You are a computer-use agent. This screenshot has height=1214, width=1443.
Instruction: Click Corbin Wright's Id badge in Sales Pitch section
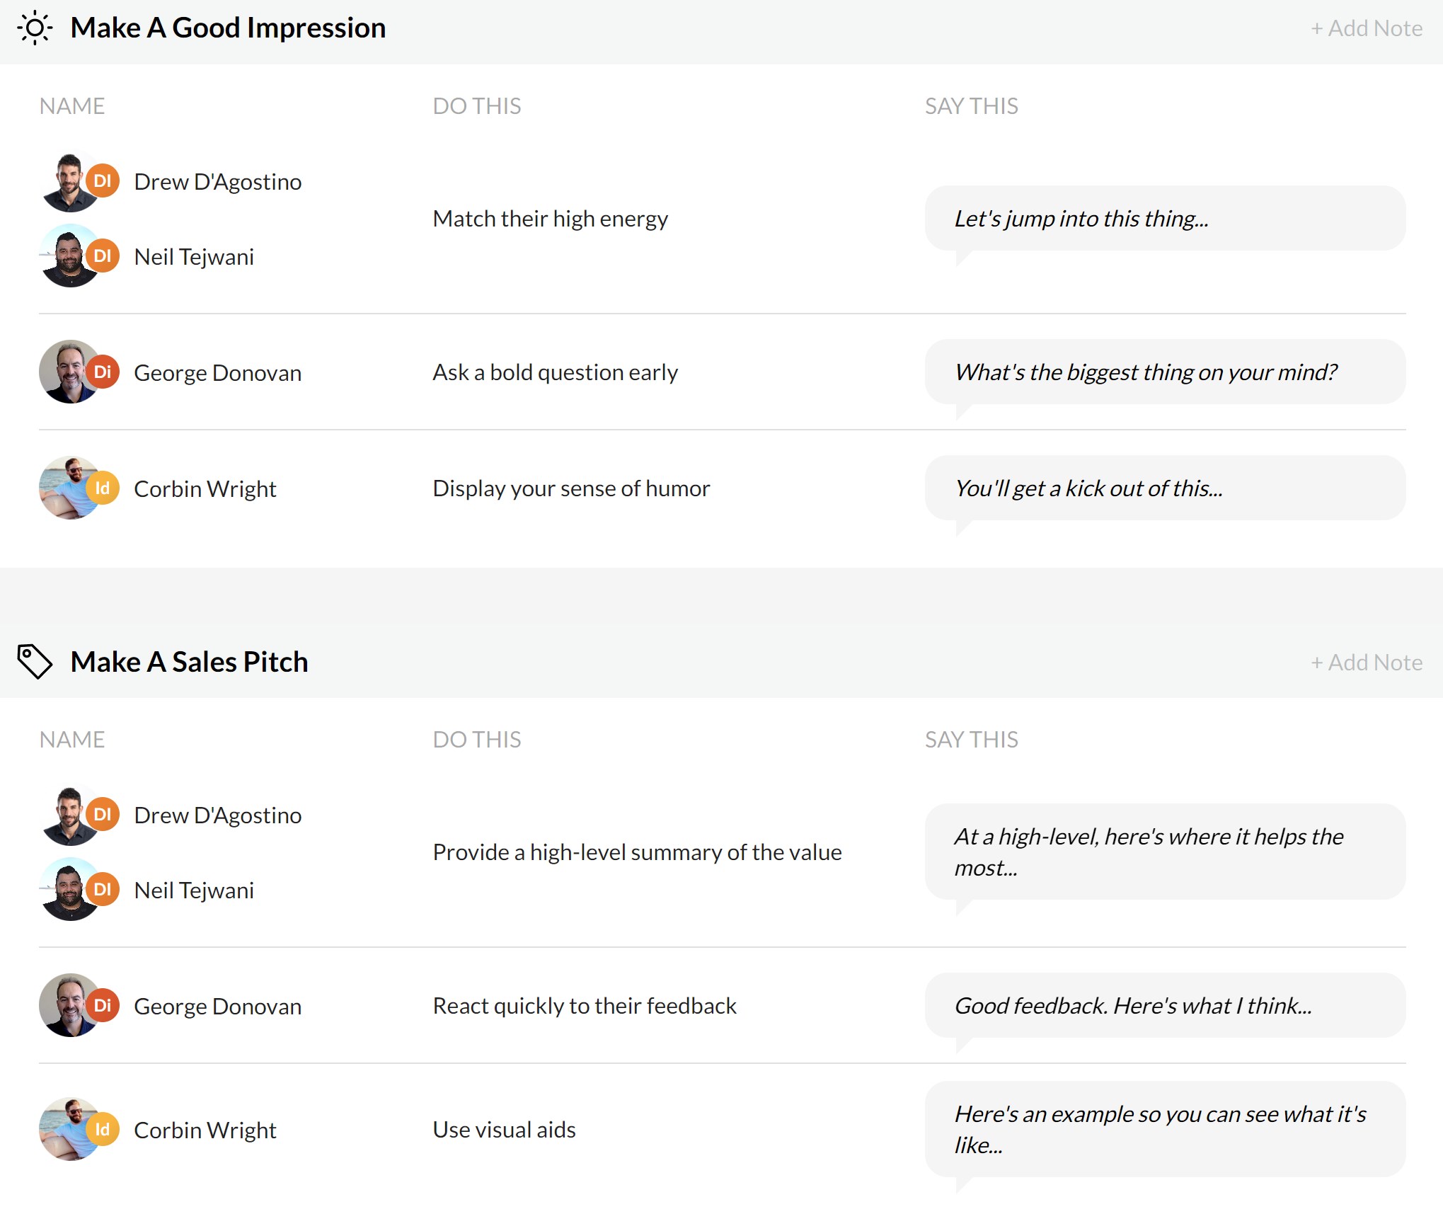(103, 1129)
